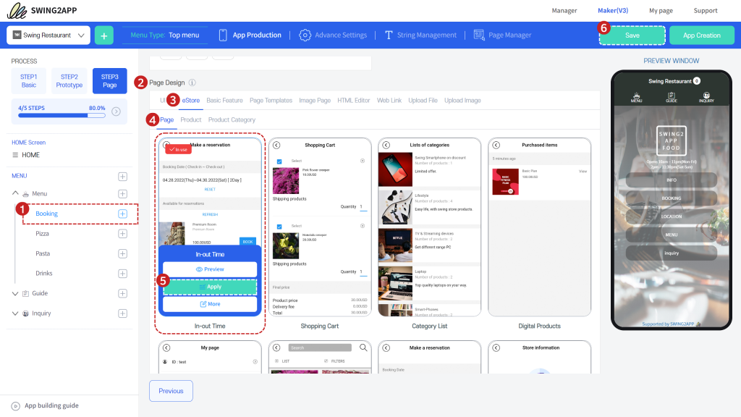
Task: Switch to Basic Feature tab
Action: 224,100
